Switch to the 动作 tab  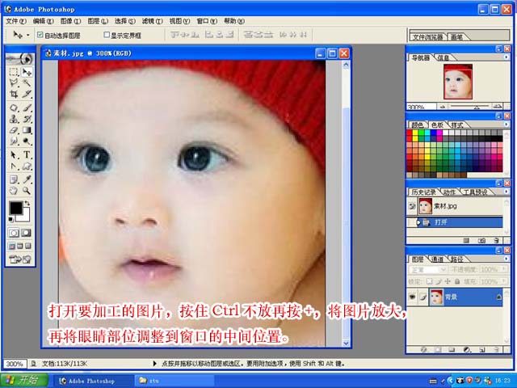point(449,192)
